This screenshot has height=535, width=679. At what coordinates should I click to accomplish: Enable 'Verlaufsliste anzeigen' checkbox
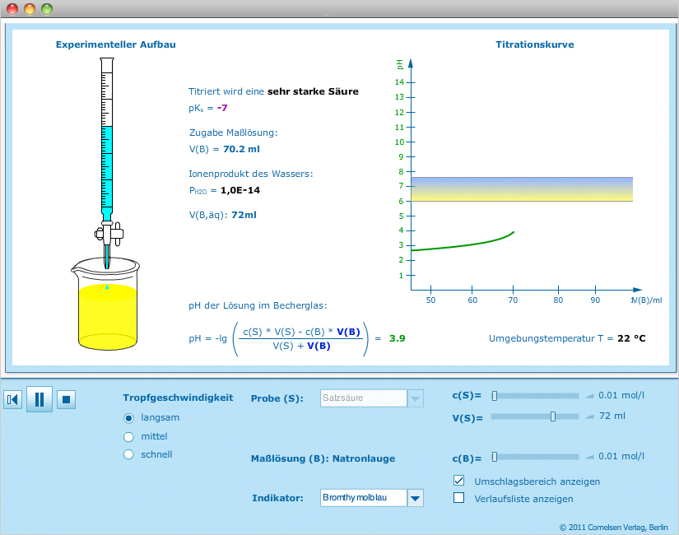pyautogui.click(x=459, y=498)
